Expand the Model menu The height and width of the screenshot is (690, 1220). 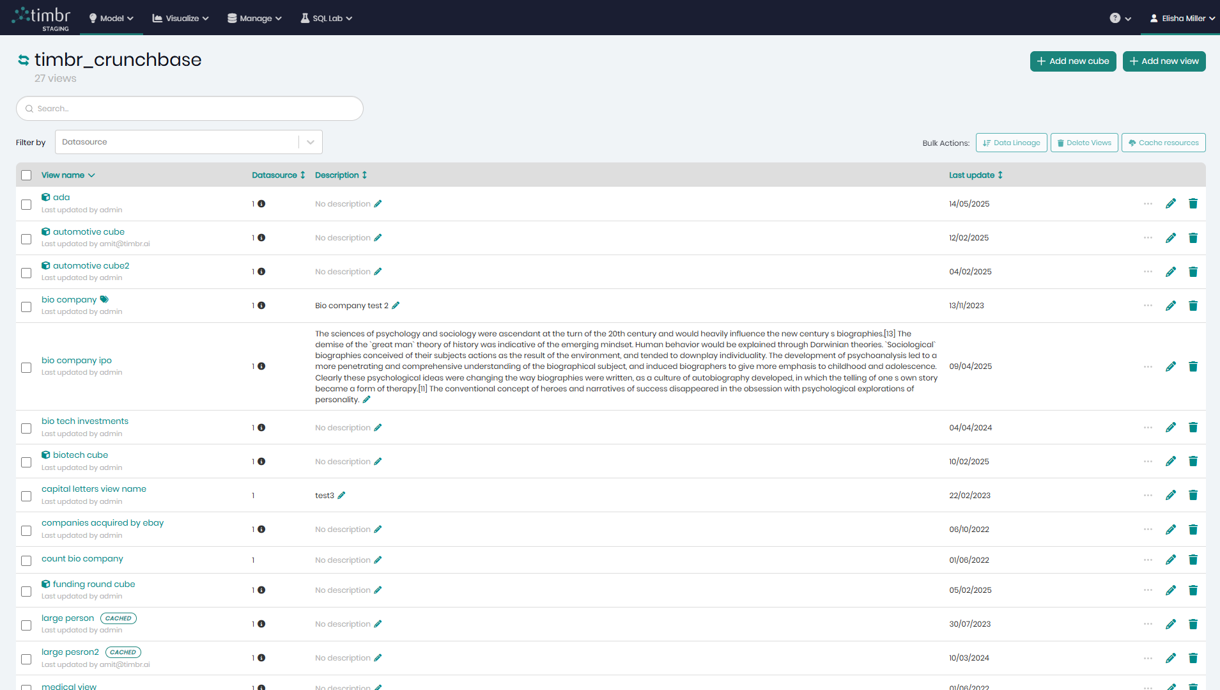point(111,18)
